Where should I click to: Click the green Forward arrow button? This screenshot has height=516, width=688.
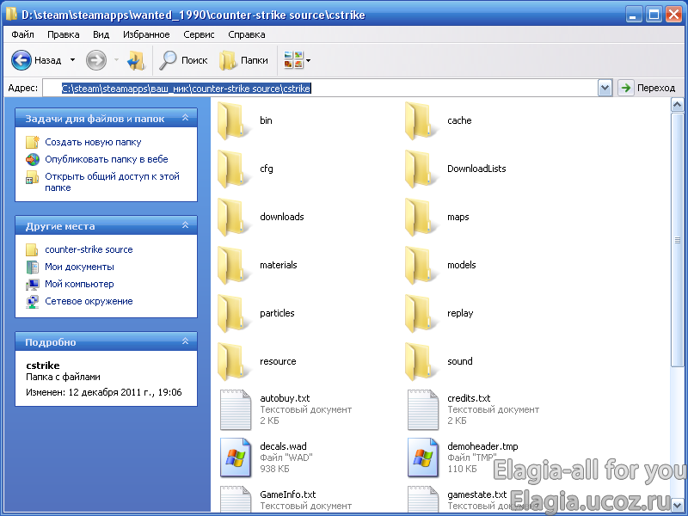[96, 60]
